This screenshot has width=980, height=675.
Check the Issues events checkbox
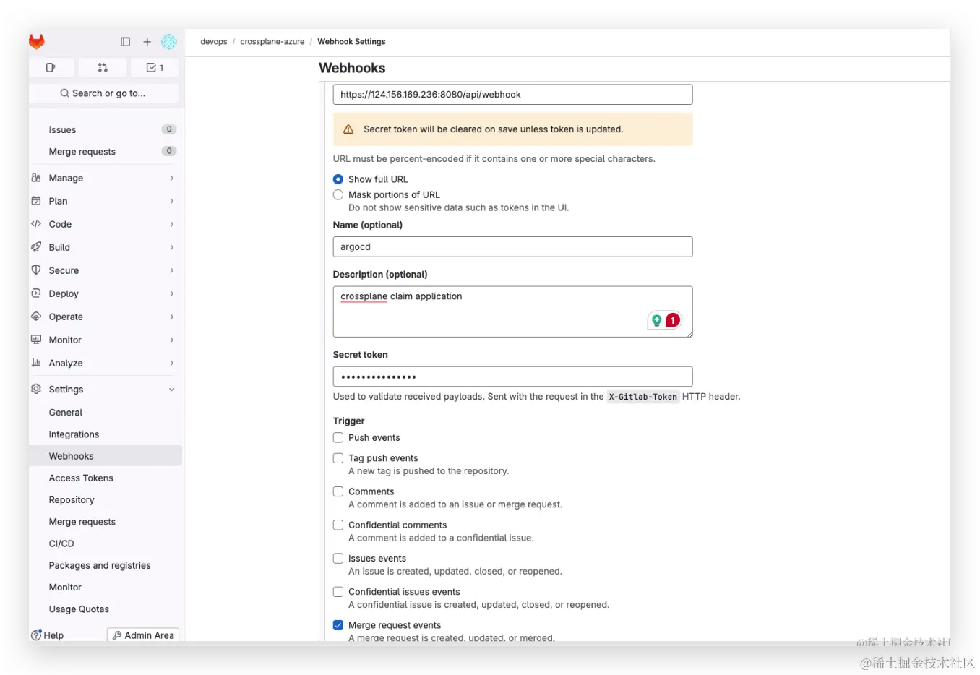pyautogui.click(x=338, y=559)
